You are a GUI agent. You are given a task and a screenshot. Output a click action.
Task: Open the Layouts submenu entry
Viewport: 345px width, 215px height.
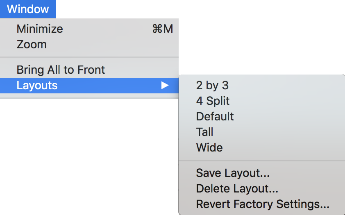point(37,86)
